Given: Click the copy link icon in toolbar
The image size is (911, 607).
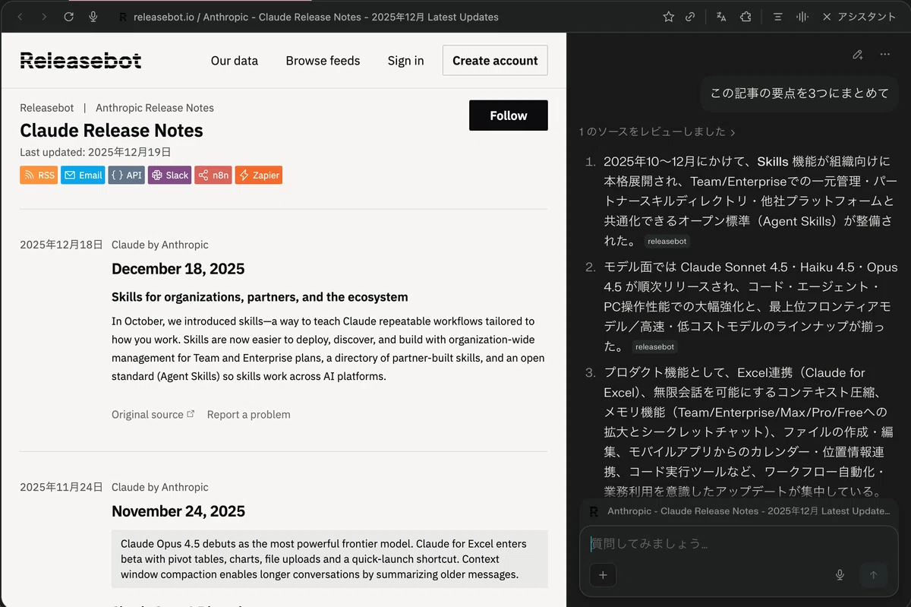Looking at the screenshot, I should (x=690, y=17).
